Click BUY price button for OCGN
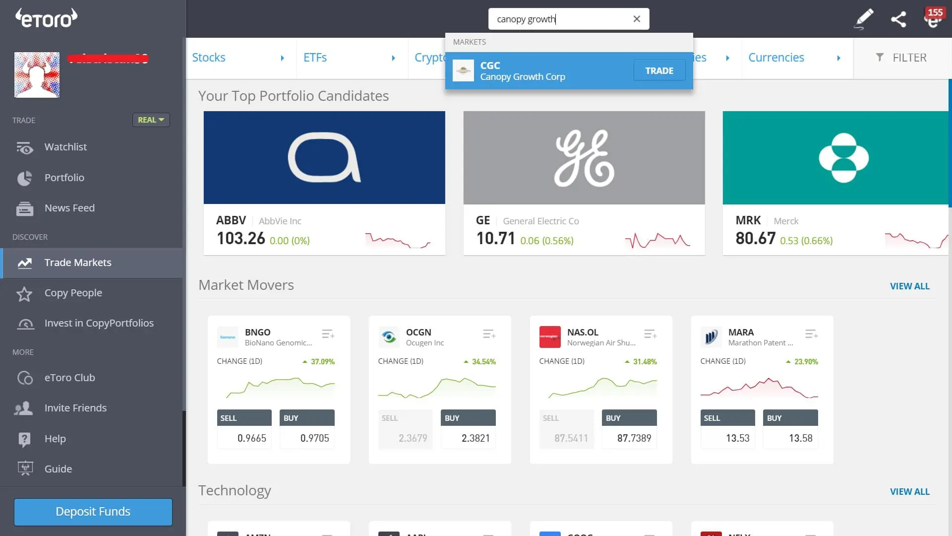This screenshot has height=536, width=952. coord(468,429)
